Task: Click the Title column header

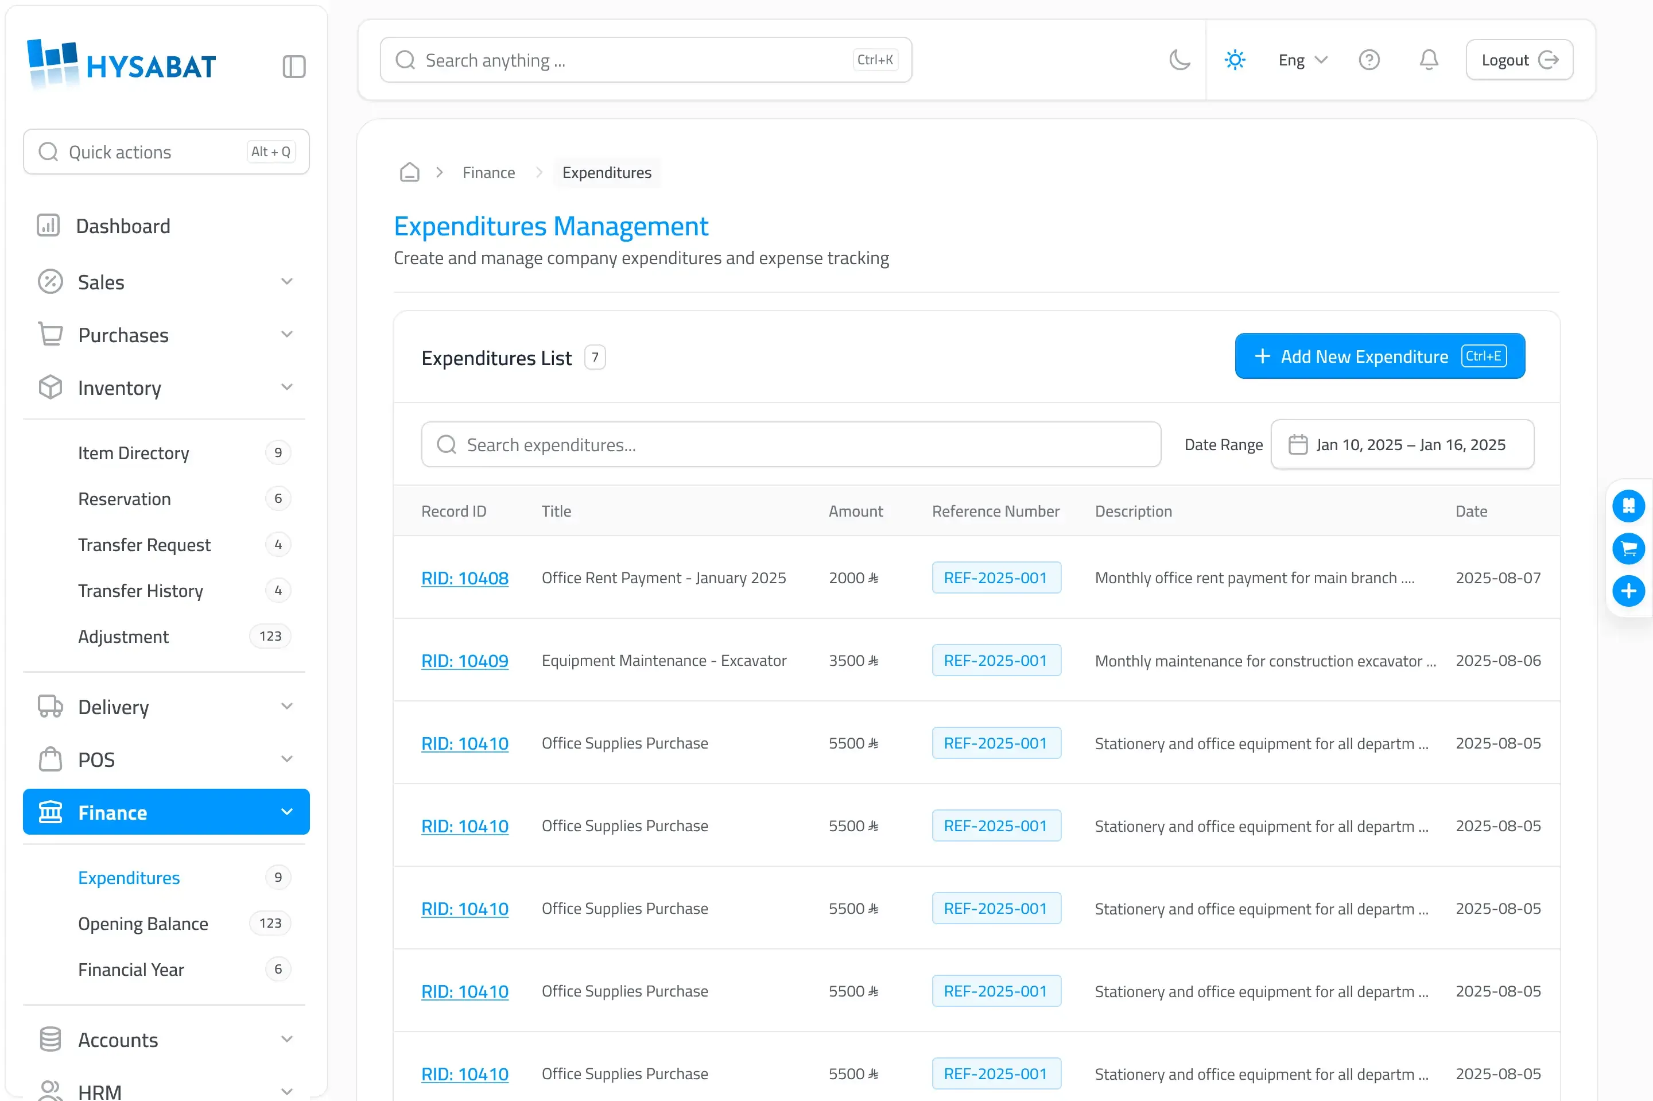Action: point(556,511)
